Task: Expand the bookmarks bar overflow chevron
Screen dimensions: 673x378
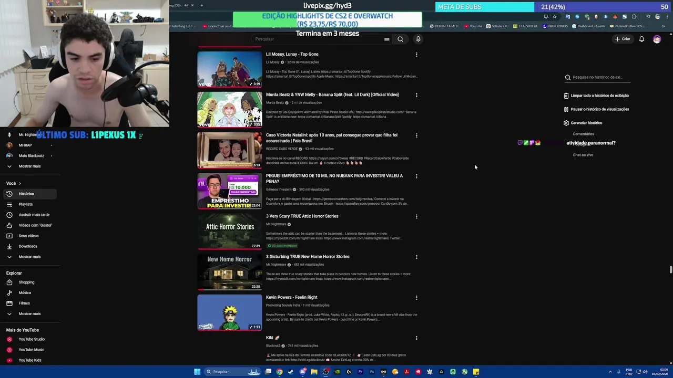Action: click(664, 26)
